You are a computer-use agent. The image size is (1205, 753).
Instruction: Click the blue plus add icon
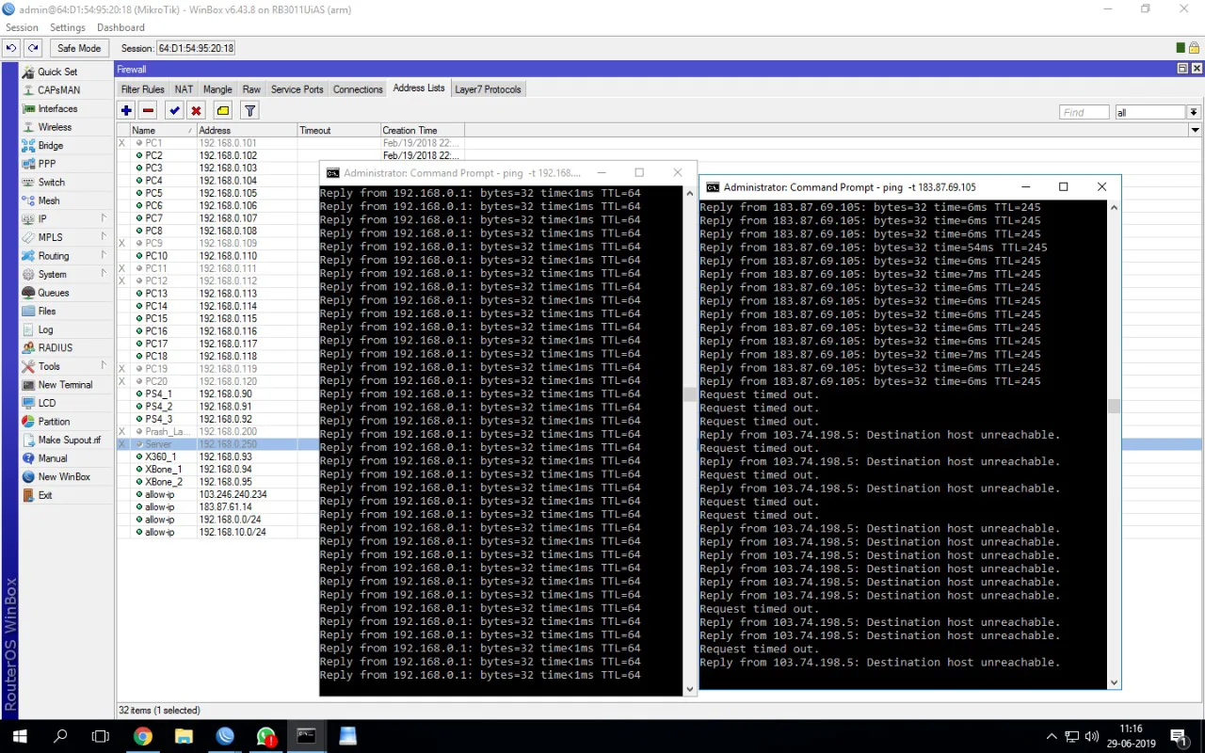pos(126,110)
